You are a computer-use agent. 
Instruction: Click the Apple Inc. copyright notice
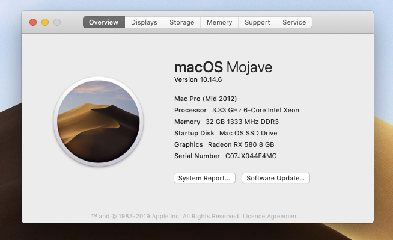point(166,216)
